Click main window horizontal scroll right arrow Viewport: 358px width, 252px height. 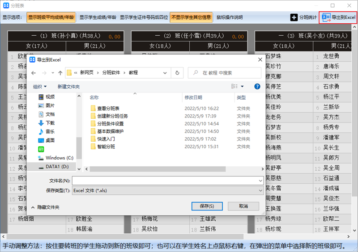[x=349, y=236]
